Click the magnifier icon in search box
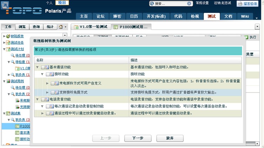This screenshot has height=148, width=264. tap(152, 3)
